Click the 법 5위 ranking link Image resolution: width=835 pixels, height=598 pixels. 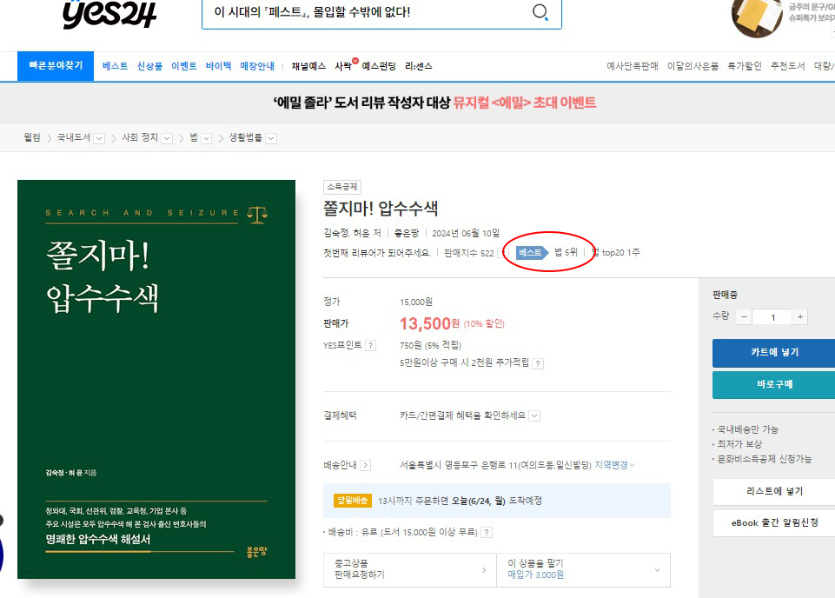click(x=566, y=252)
